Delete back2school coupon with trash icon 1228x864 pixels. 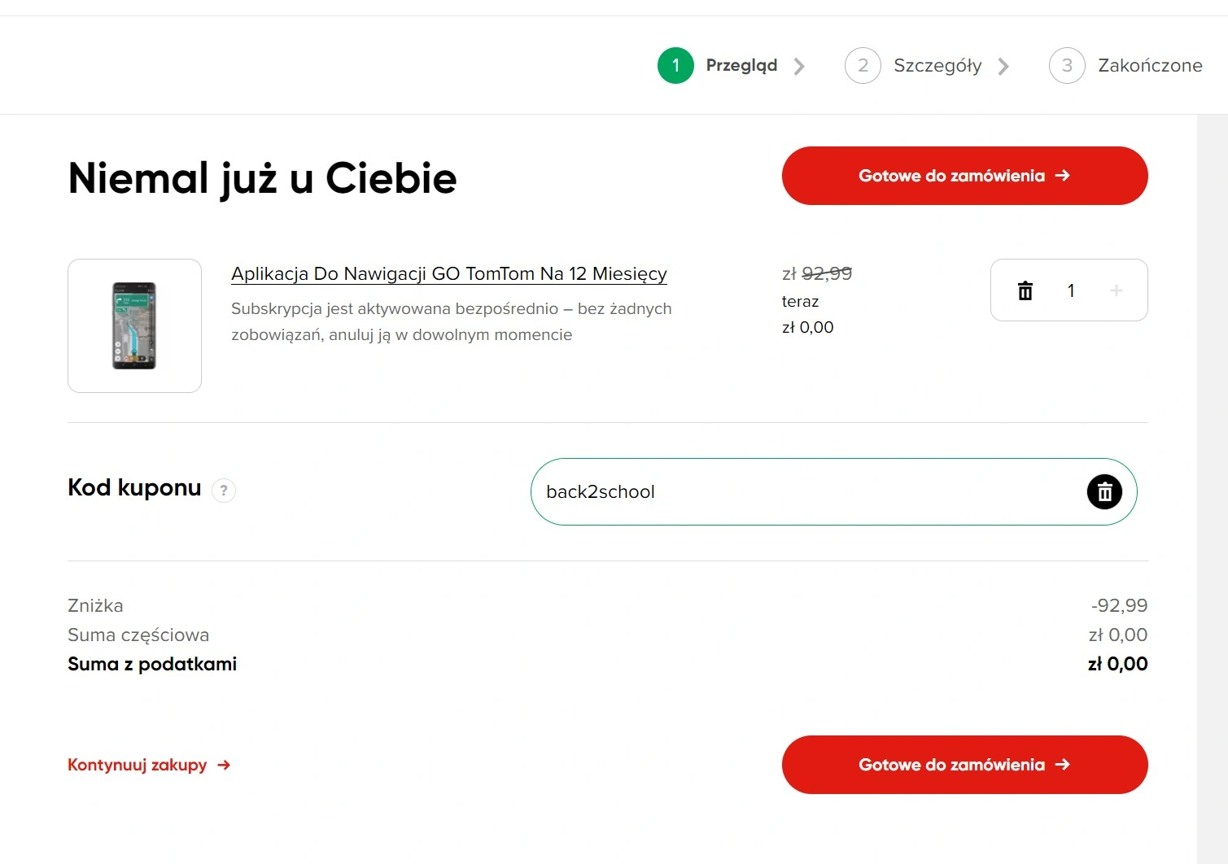click(x=1104, y=491)
